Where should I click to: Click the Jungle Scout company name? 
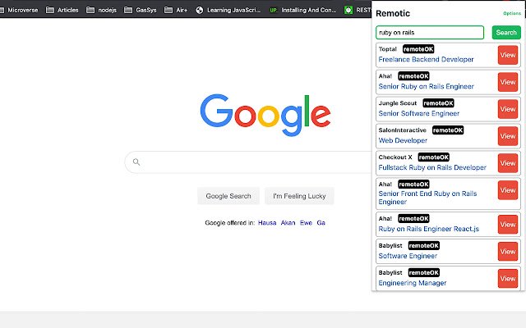tap(398, 103)
